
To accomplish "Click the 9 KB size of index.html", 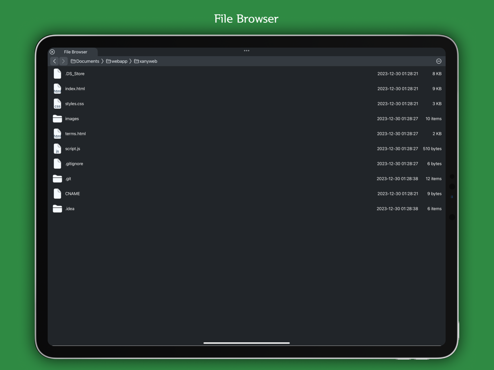I will coord(437,89).
